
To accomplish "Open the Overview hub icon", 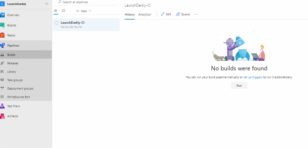I will point(2,15).
